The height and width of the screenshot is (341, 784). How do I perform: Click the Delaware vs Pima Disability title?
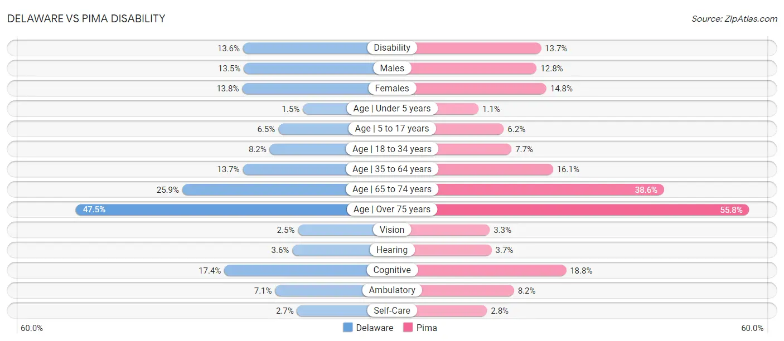click(86, 18)
